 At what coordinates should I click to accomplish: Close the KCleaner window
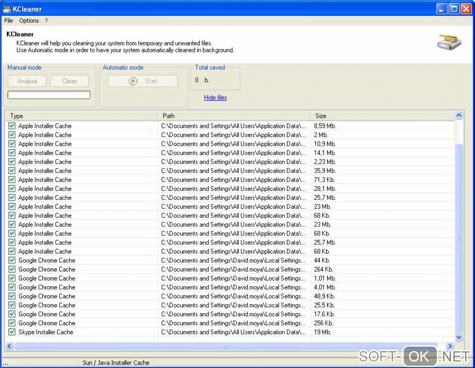point(466,9)
